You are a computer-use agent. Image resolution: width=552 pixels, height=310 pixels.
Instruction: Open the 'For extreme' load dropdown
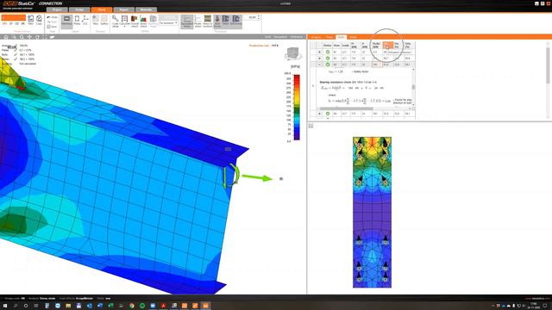169,23
